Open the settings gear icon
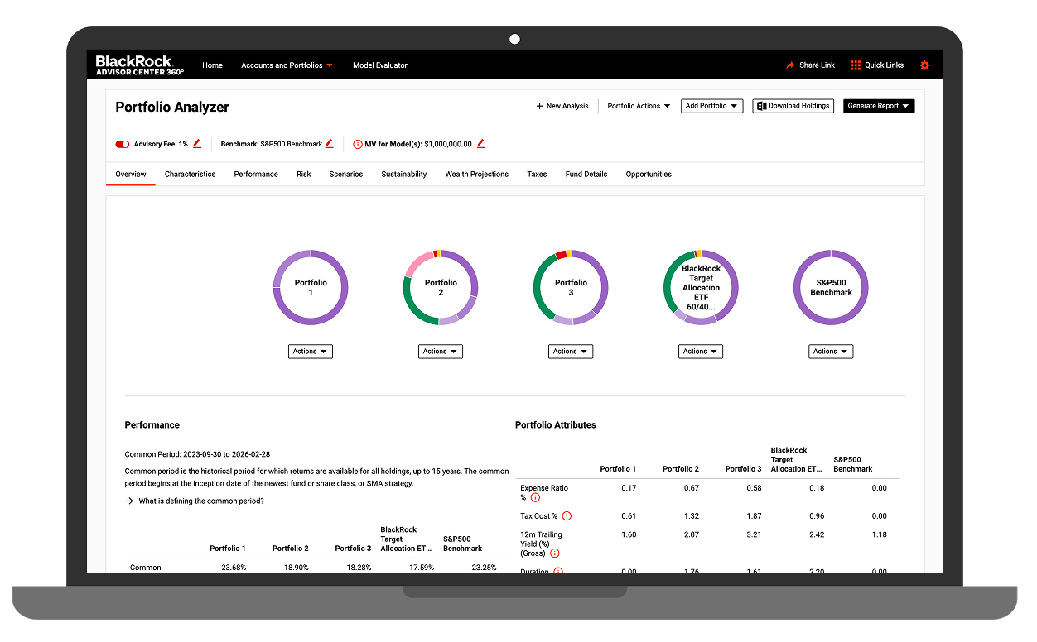This screenshot has height=642, width=1037. point(925,65)
